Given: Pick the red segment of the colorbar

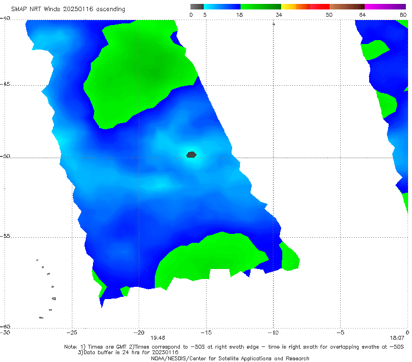Looking at the screenshot, I should click(320, 7).
